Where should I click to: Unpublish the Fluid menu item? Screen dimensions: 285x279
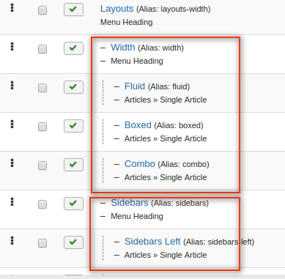pyautogui.click(x=73, y=87)
